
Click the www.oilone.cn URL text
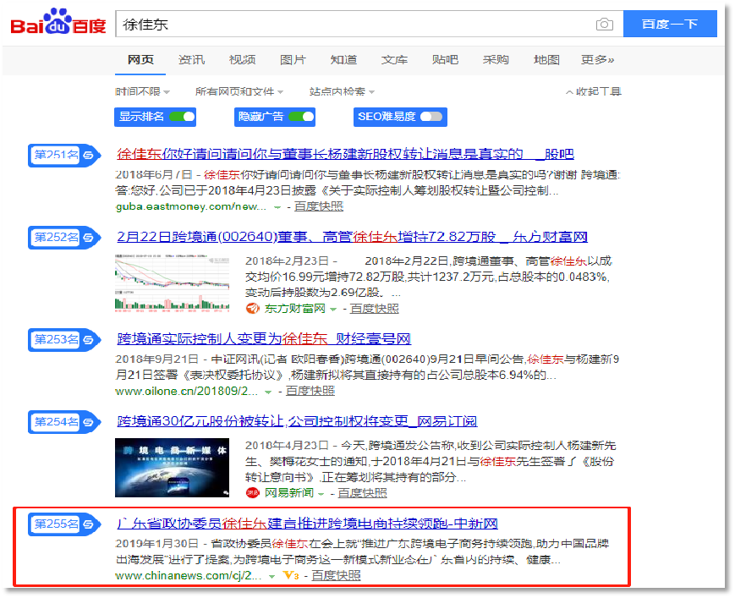click(187, 391)
